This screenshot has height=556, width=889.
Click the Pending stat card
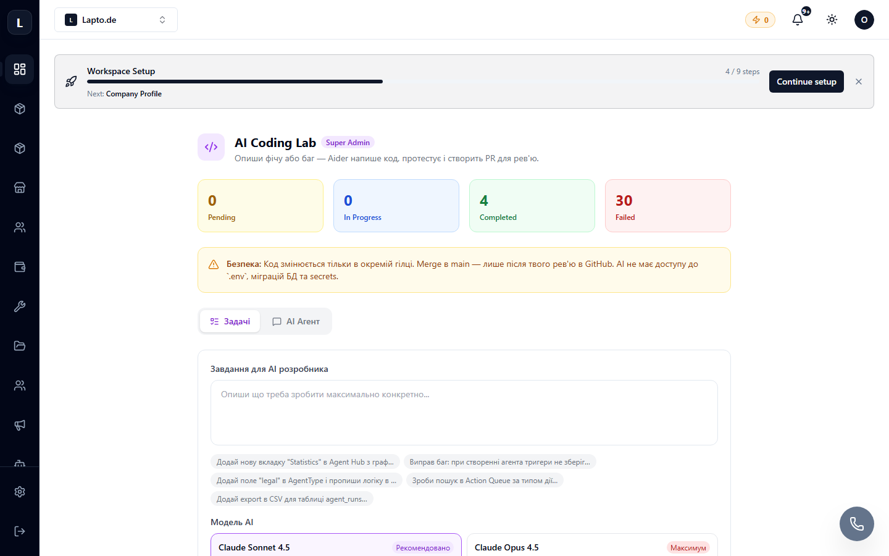point(261,206)
